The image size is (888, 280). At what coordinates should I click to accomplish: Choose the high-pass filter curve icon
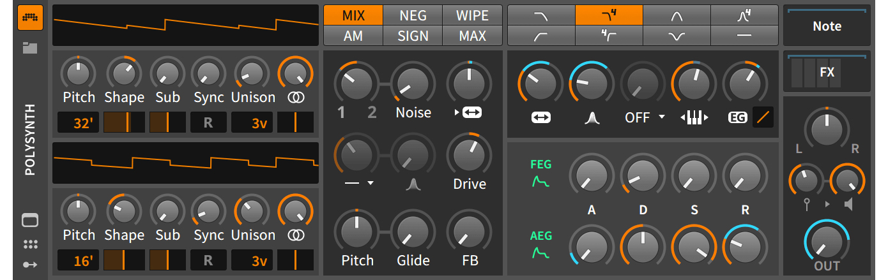540,36
